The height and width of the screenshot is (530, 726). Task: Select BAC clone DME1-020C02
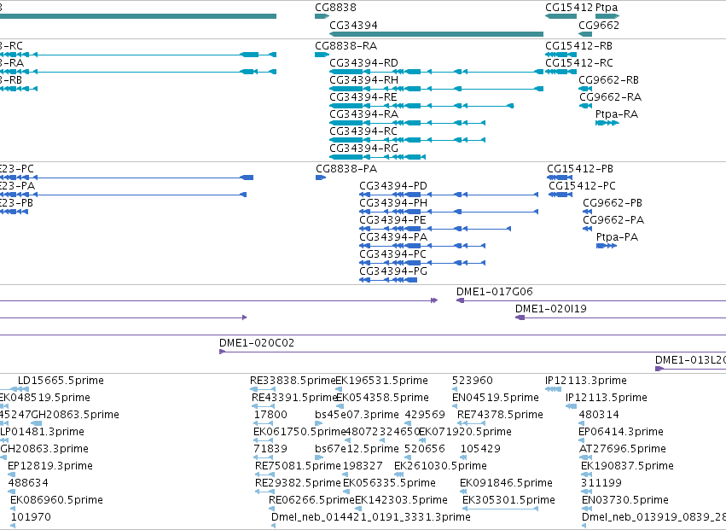point(257,343)
